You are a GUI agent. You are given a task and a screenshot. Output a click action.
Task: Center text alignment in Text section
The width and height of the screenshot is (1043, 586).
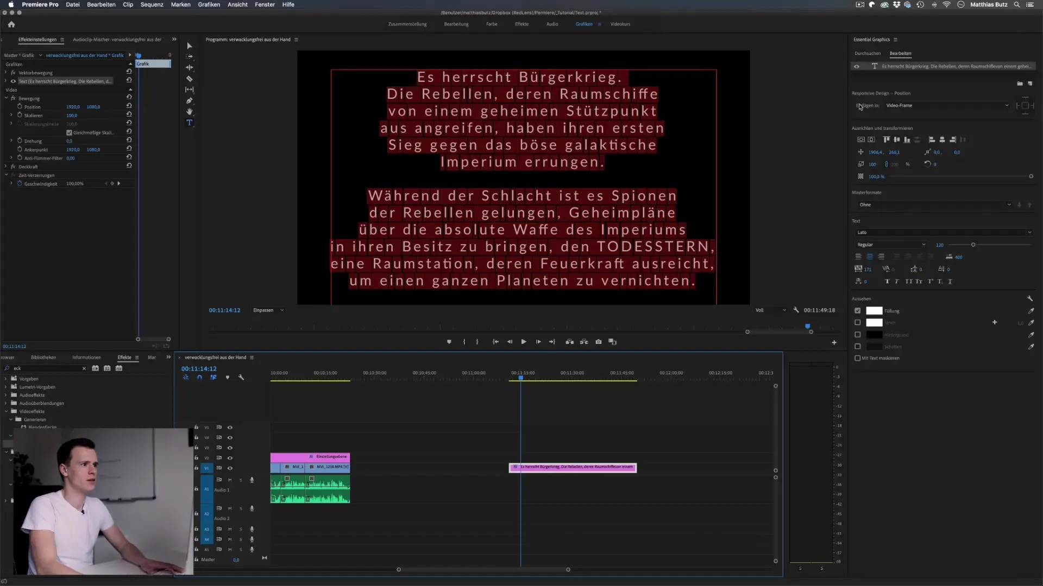click(x=870, y=257)
